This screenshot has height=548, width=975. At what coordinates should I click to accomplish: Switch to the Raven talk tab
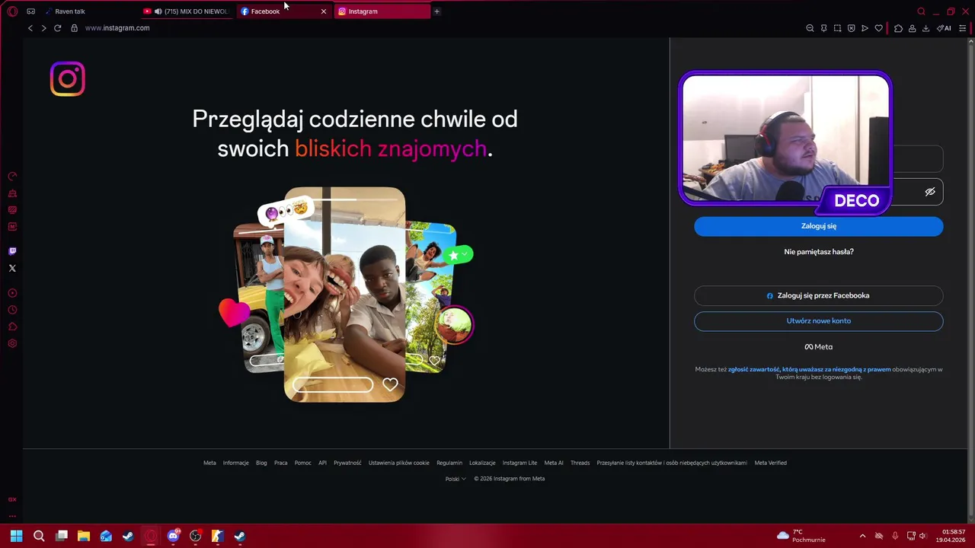pos(90,11)
